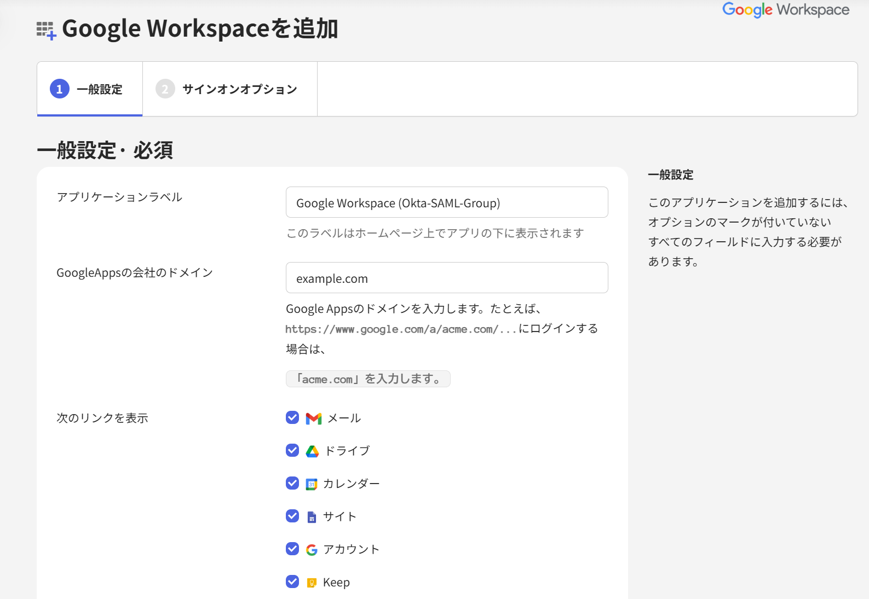This screenshot has height=599, width=869.
Task: Click the Google Keep icon
Action: coord(312,583)
